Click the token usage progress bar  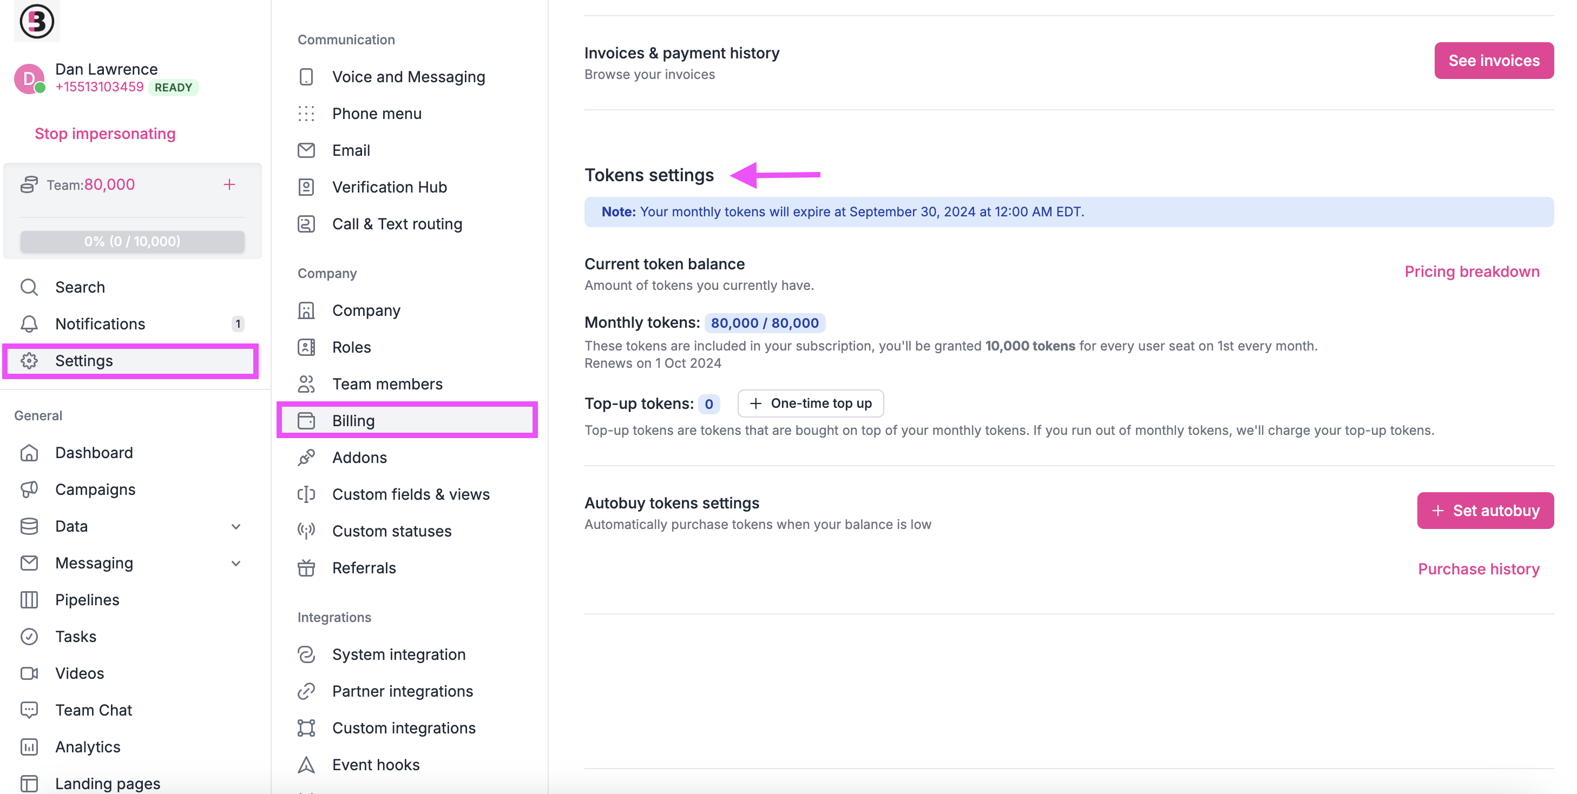pos(132,241)
